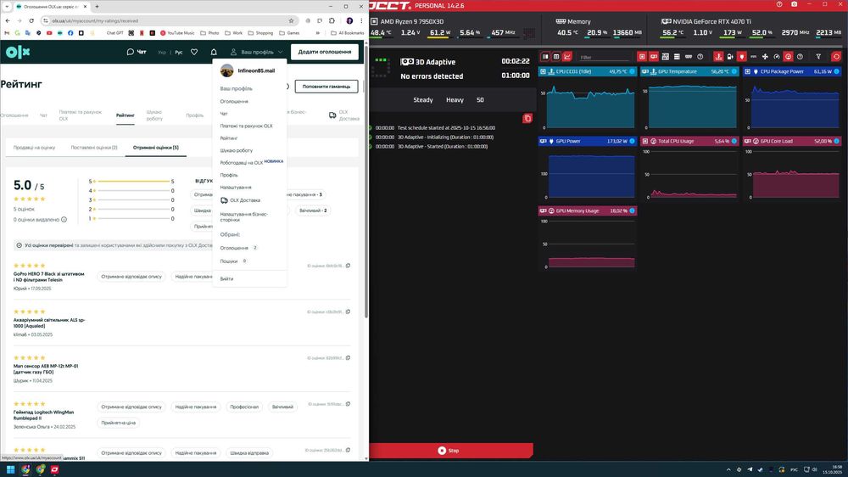
Task: Open Поставлені оцінки (2) tab
Action: pos(94,148)
